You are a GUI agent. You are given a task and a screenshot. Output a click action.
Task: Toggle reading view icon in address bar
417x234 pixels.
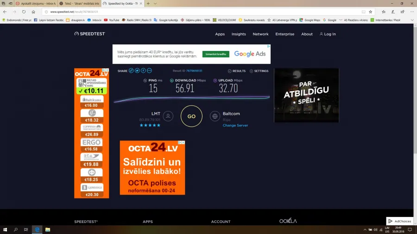(363, 12)
